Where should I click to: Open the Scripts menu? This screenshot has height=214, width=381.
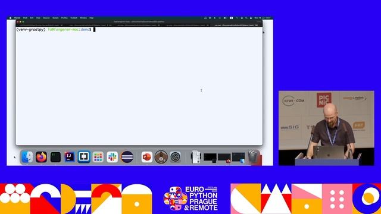coord(55,18)
